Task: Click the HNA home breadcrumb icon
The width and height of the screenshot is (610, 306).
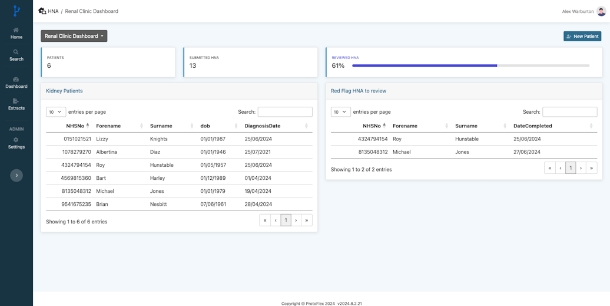Action: [42, 11]
